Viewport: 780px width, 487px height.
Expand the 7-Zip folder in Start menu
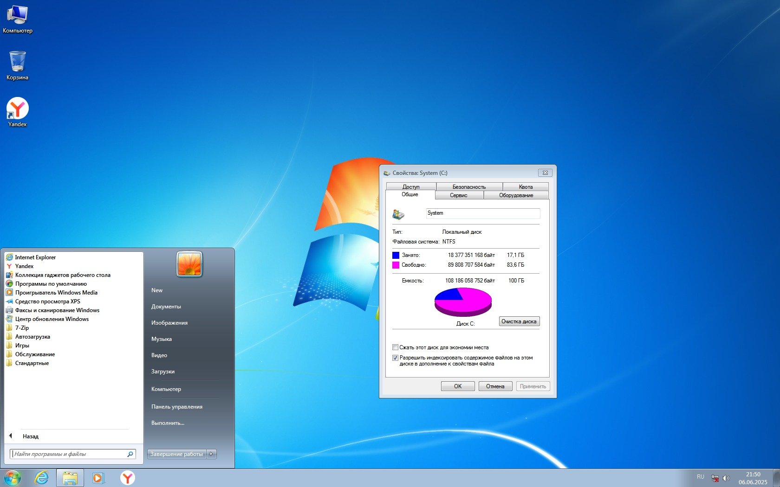coord(22,328)
